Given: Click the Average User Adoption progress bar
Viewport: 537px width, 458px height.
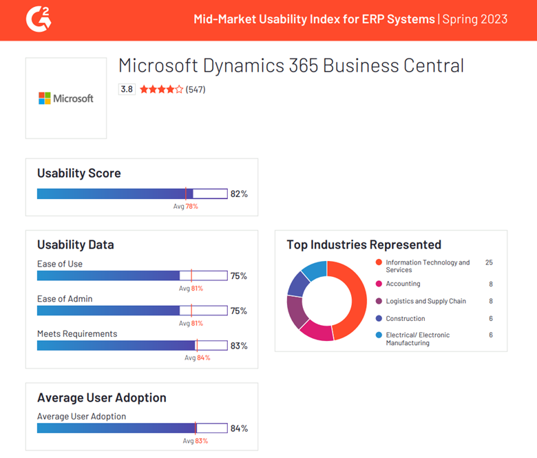Looking at the screenshot, I should [132, 428].
